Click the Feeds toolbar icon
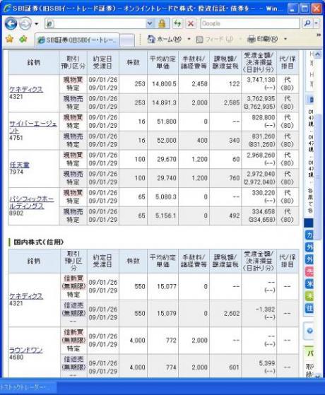This screenshot has height=395, width=325. coord(199,40)
